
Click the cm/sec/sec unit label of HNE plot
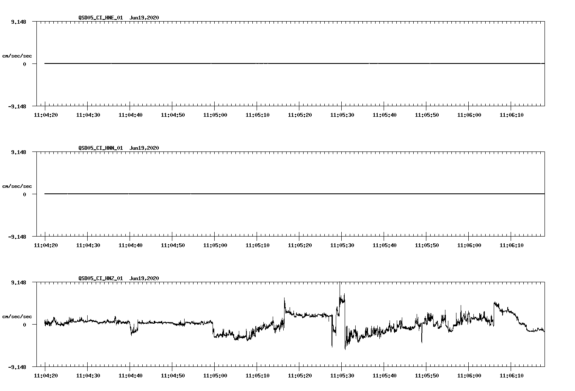[17, 56]
